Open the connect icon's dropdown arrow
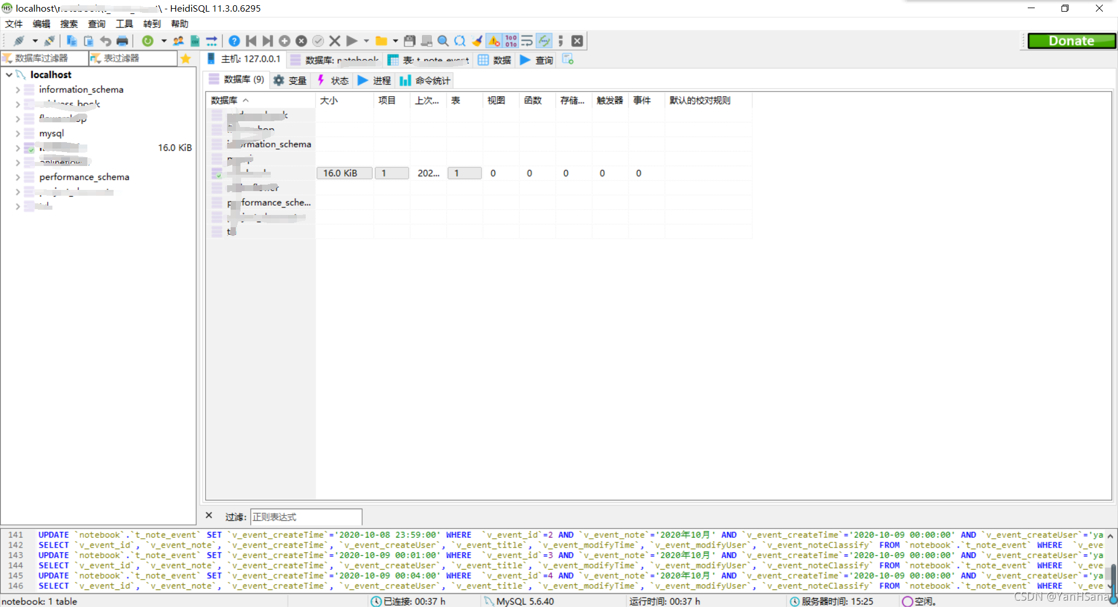Screen dimensions: 1118x607 (35, 41)
